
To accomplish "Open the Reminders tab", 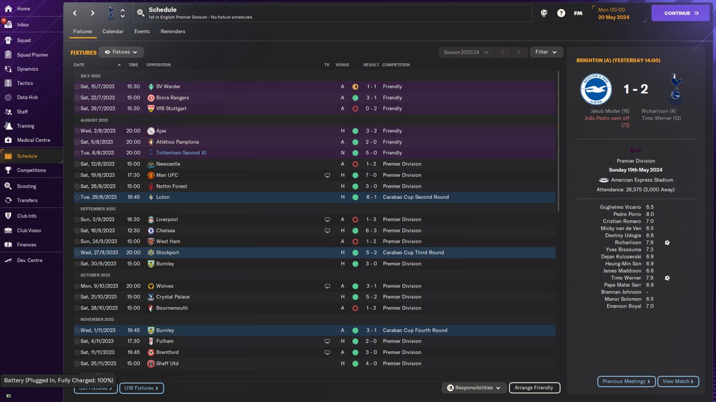I will [x=173, y=31].
